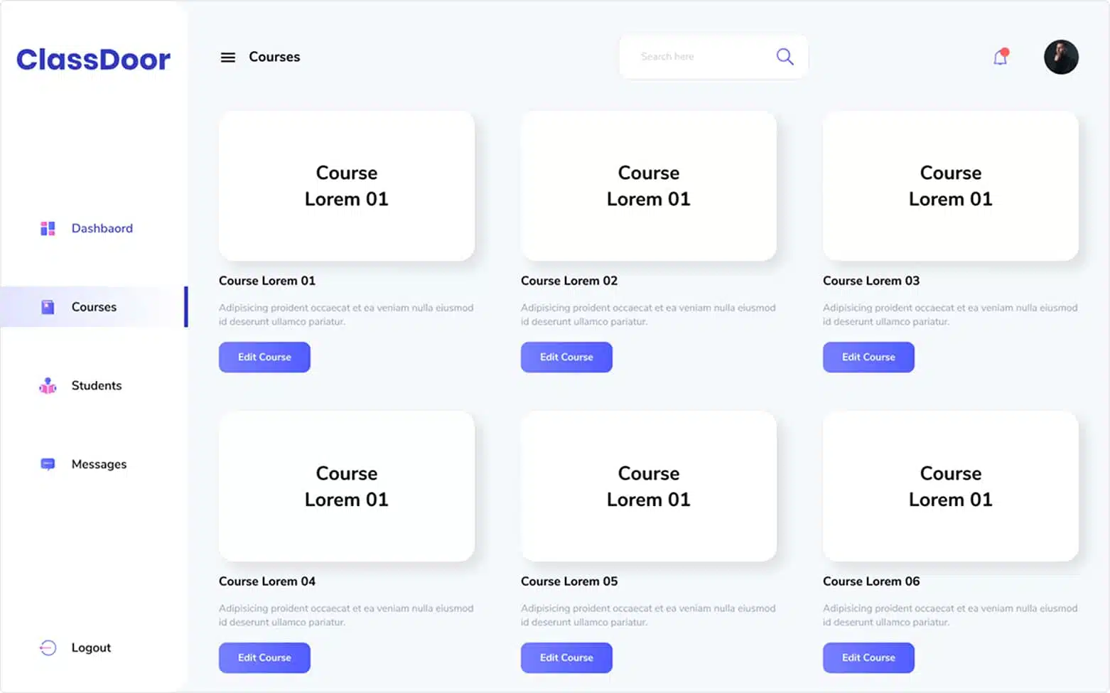Image resolution: width=1110 pixels, height=693 pixels.
Task: Edit Course Lorem 06
Action: [x=868, y=657]
